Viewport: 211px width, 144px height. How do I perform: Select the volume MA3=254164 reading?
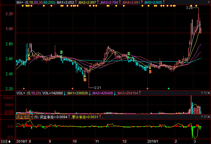128,93
